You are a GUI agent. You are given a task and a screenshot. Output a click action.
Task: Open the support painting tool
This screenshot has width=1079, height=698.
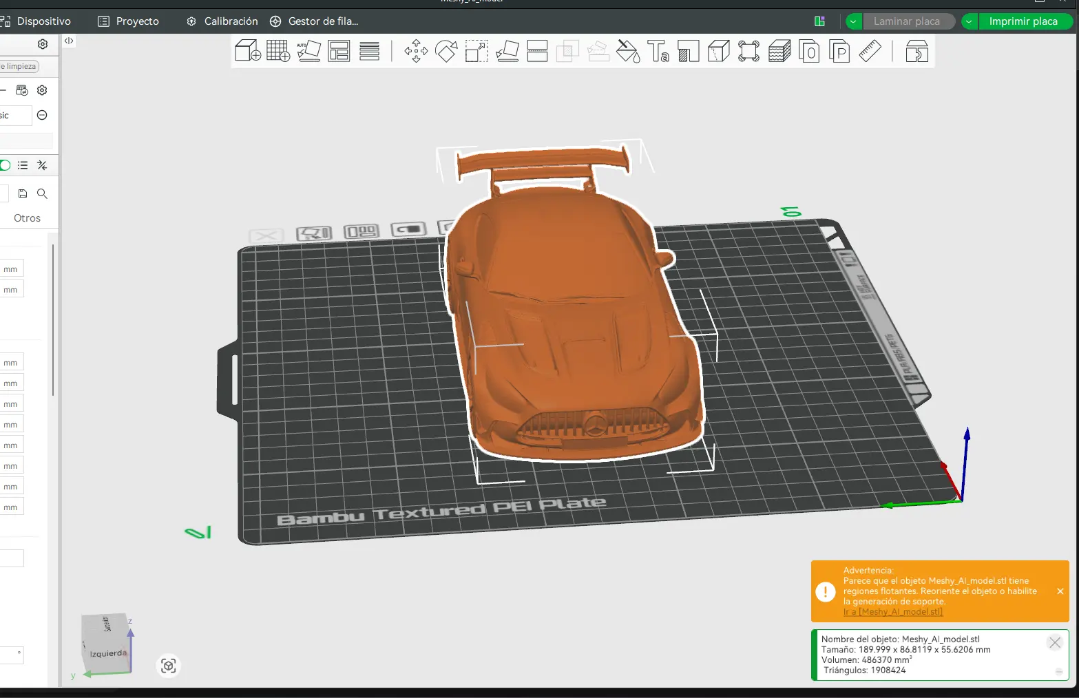click(689, 51)
